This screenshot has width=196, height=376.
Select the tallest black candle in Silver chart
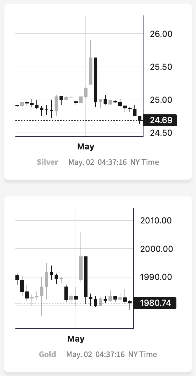click(x=96, y=82)
